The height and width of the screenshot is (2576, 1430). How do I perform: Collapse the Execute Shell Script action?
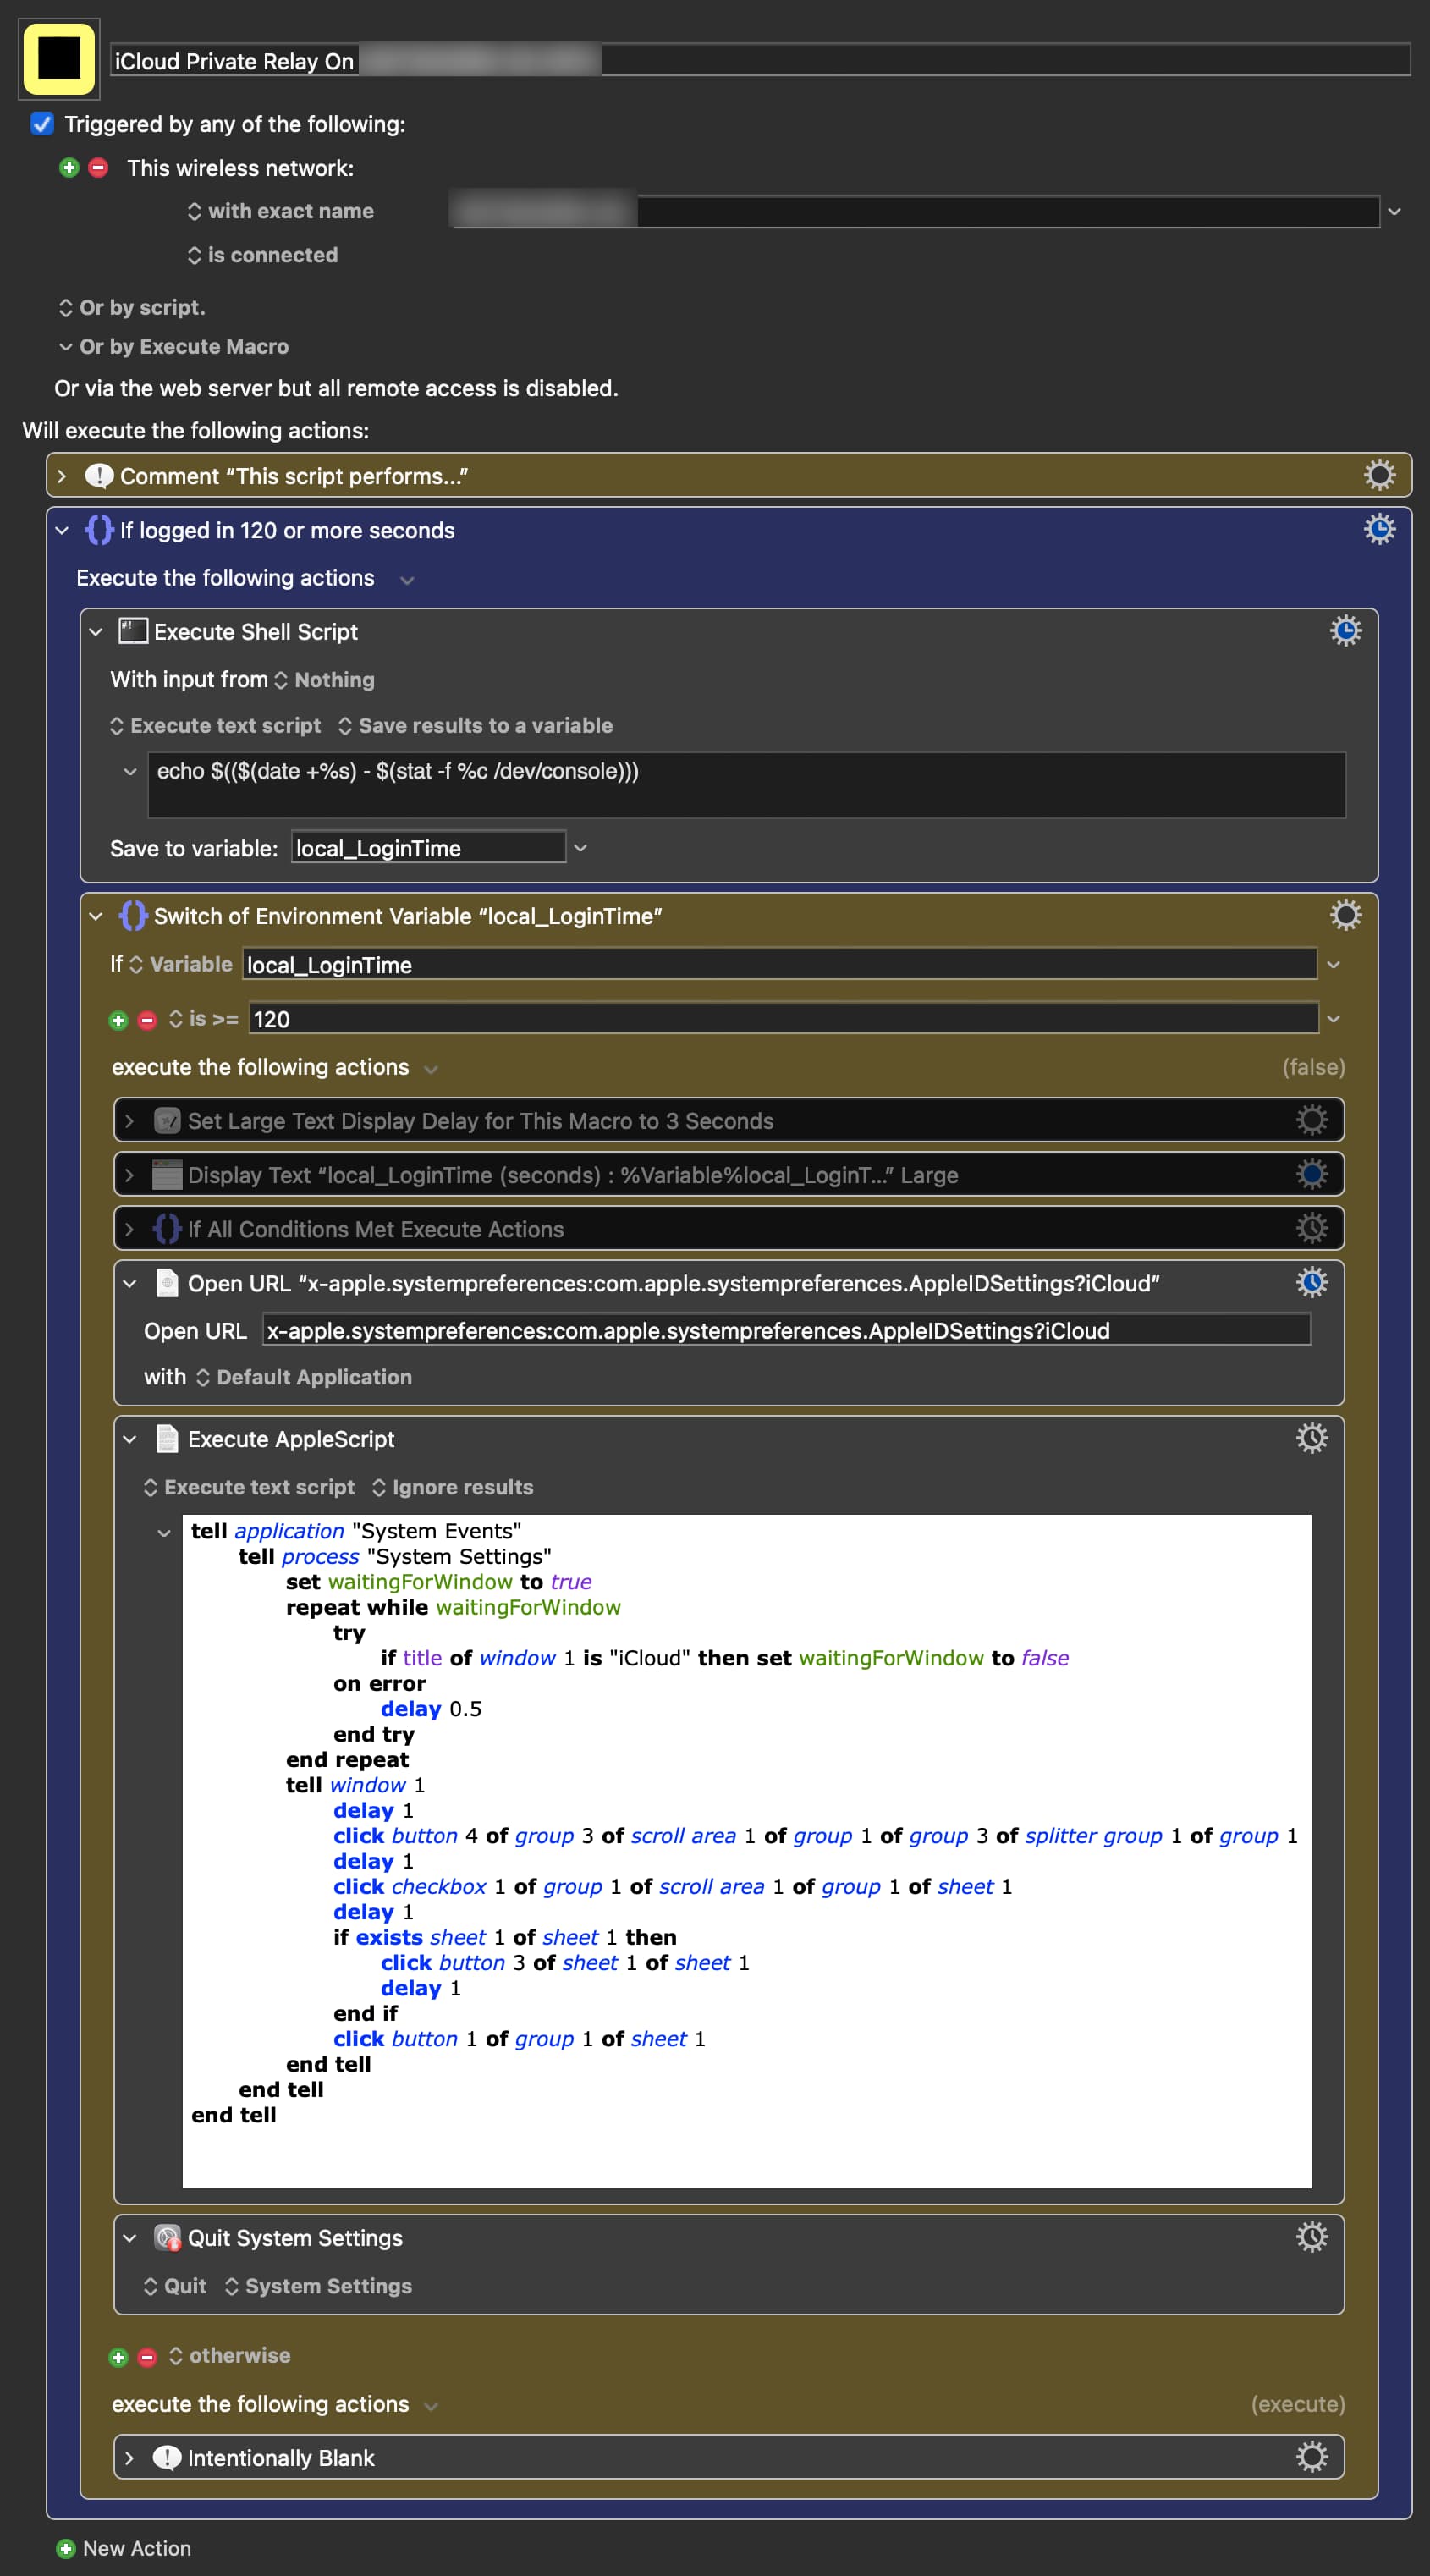(x=96, y=632)
